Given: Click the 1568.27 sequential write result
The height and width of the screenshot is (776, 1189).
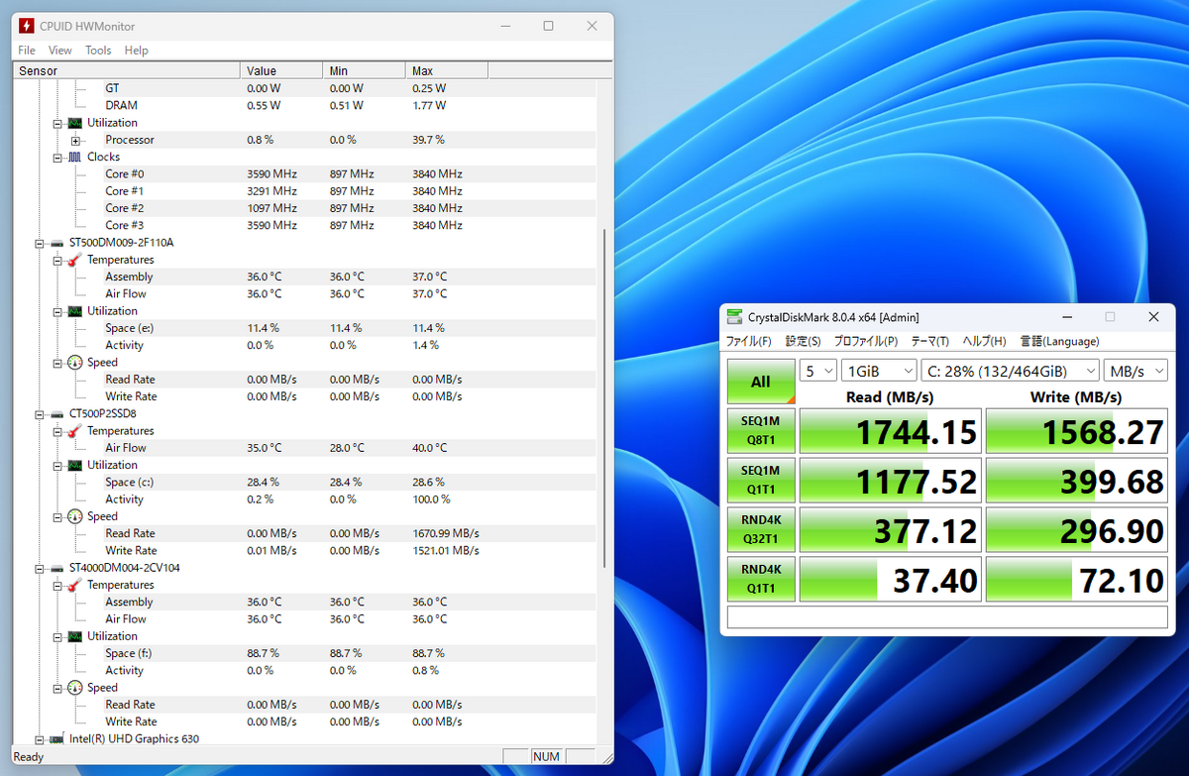Looking at the screenshot, I should click(1076, 431).
